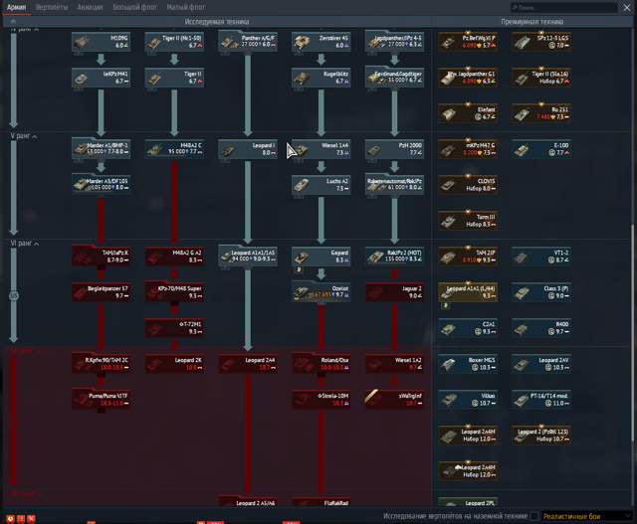Select the Tiger II (Nr.1-50) vehicle

click(x=174, y=42)
